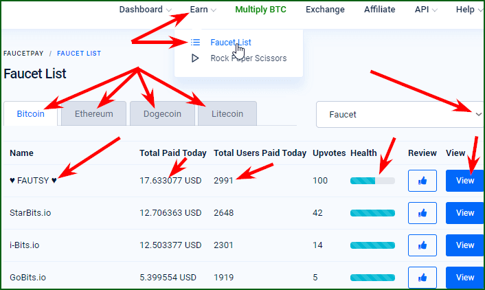This screenshot has width=485, height=290.
Task: Expand the Earn menu
Action: tap(203, 10)
